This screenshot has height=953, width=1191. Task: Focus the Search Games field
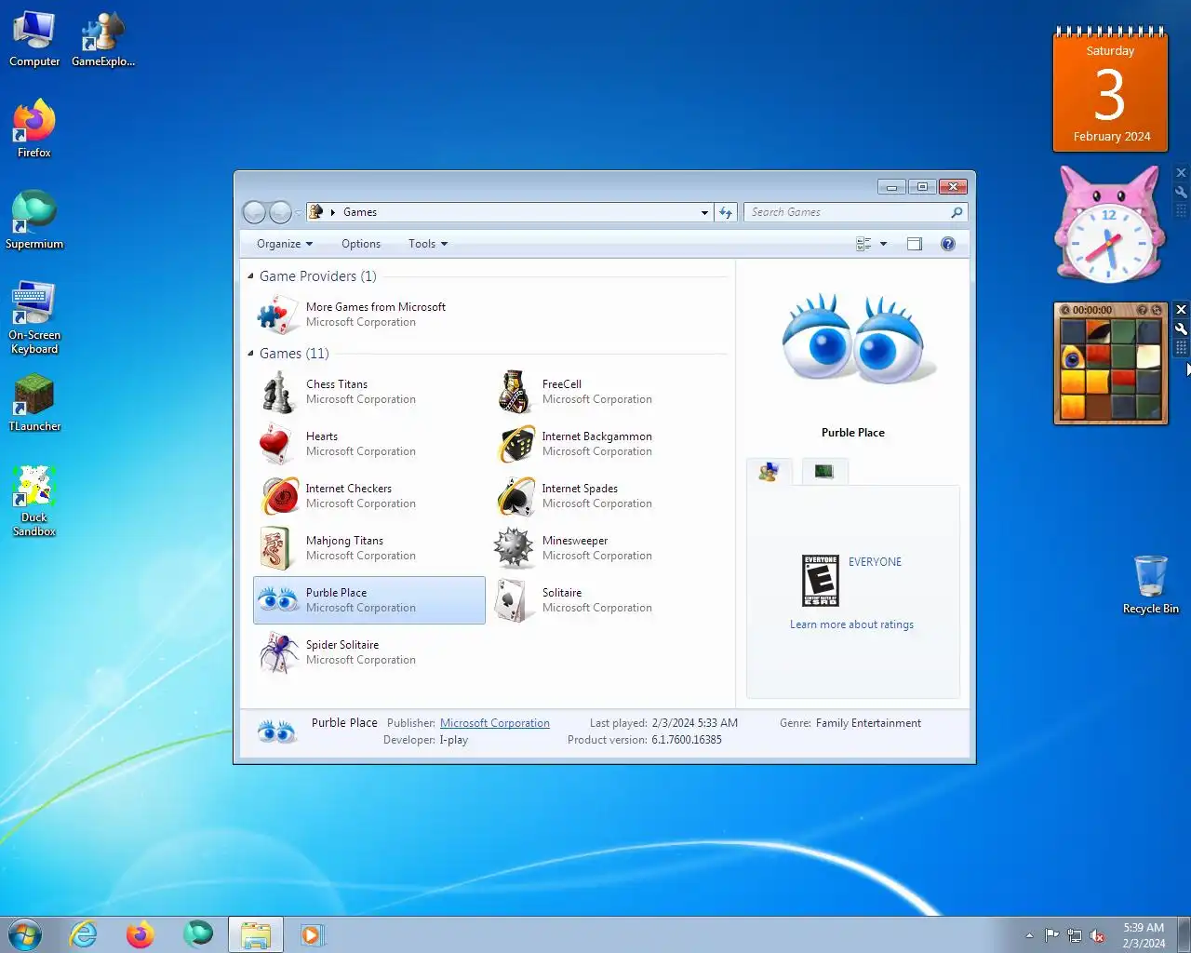coord(847,212)
